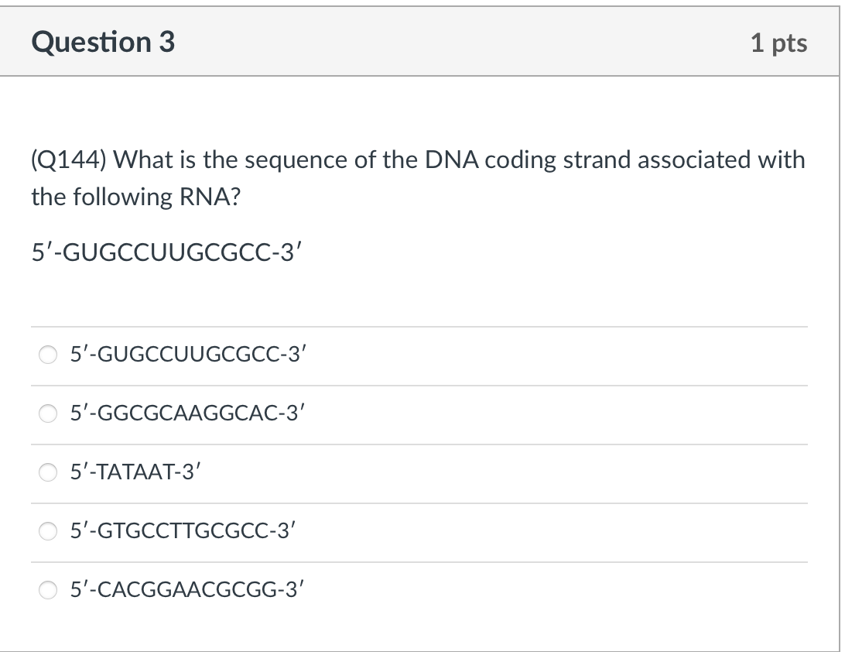Click the divider above answer options

click(x=422, y=326)
